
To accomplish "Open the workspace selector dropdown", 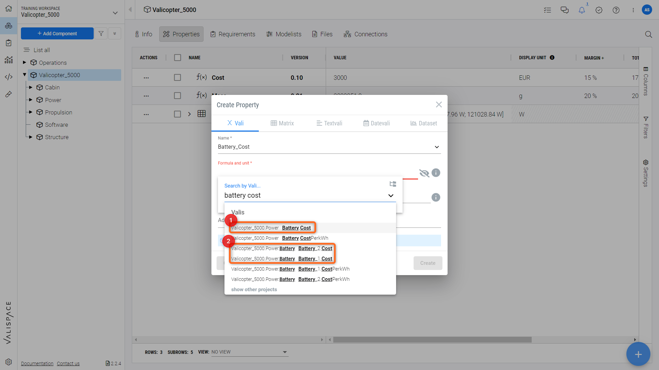I will (115, 13).
